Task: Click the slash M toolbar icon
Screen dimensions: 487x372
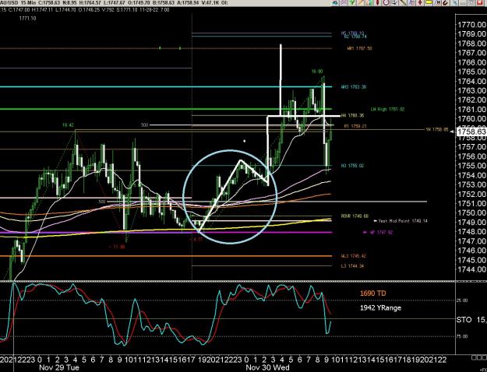Action: point(437,2)
